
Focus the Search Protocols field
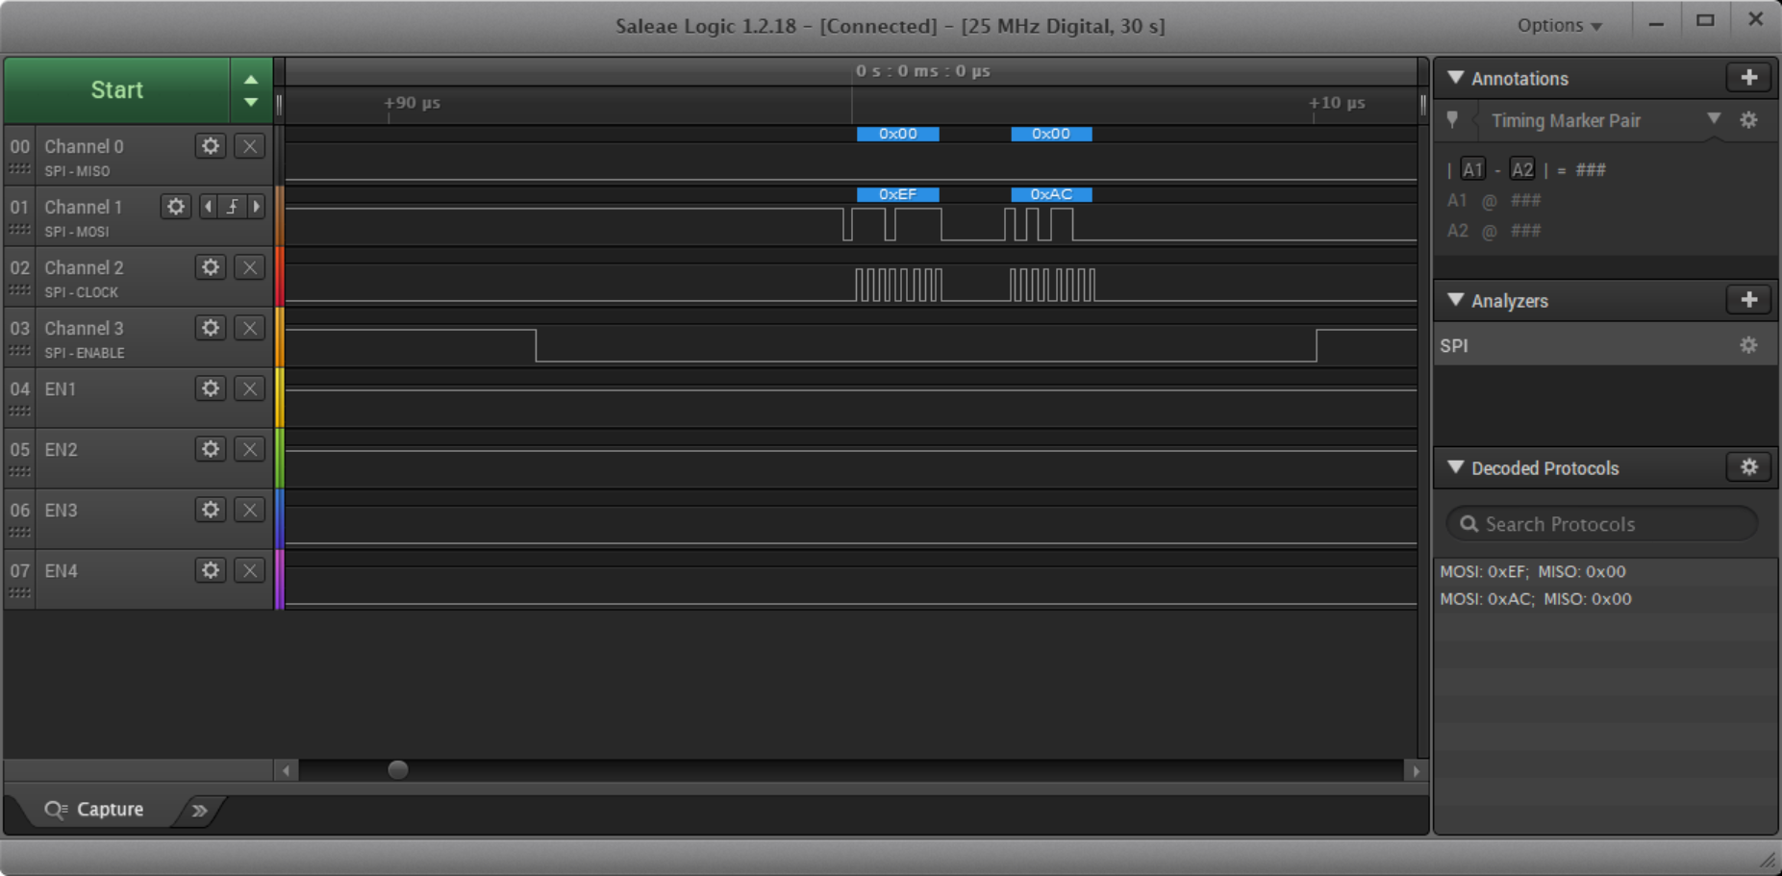click(1602, 524)
